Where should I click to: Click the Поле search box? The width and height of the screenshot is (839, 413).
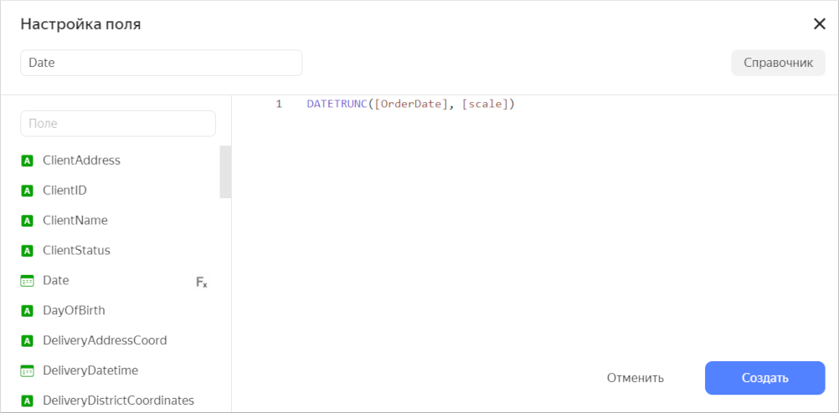click(118, 124)
